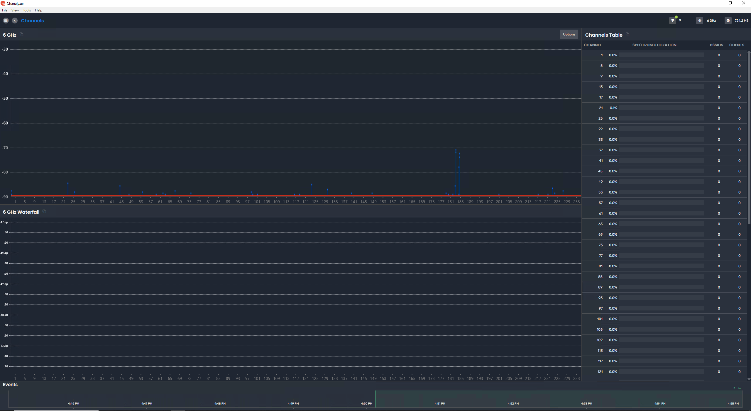Click the memory usage icon
The height and width of the screenshot is (411, 751).
(x=728, y=21)
